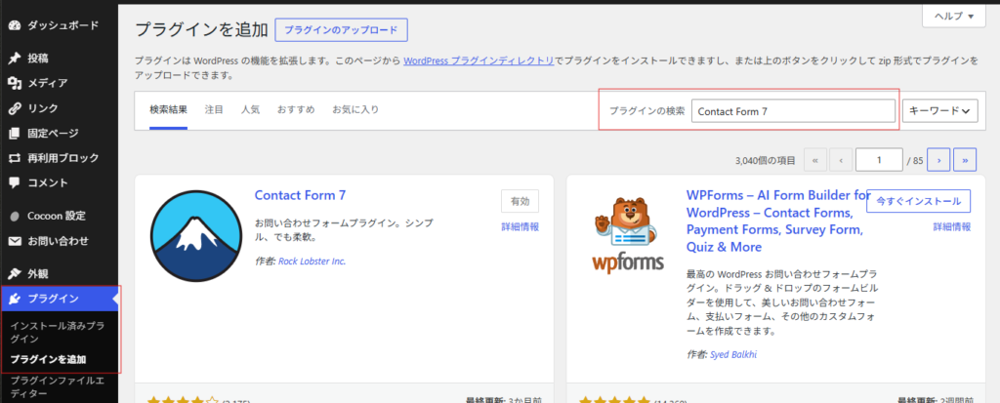This screenshot has height=403, width=1000.
Task: Open the キーワード search type dropdown
Action: pyautogui.click(x=940, y=111)
